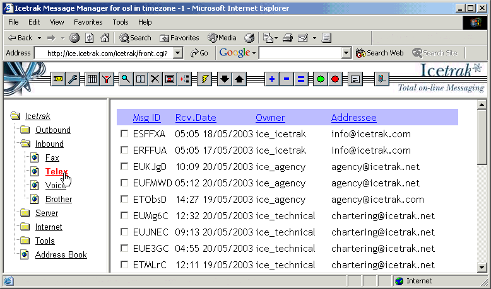Click the lightning bolt icon

pyautogui.click(x=204, y=79)
